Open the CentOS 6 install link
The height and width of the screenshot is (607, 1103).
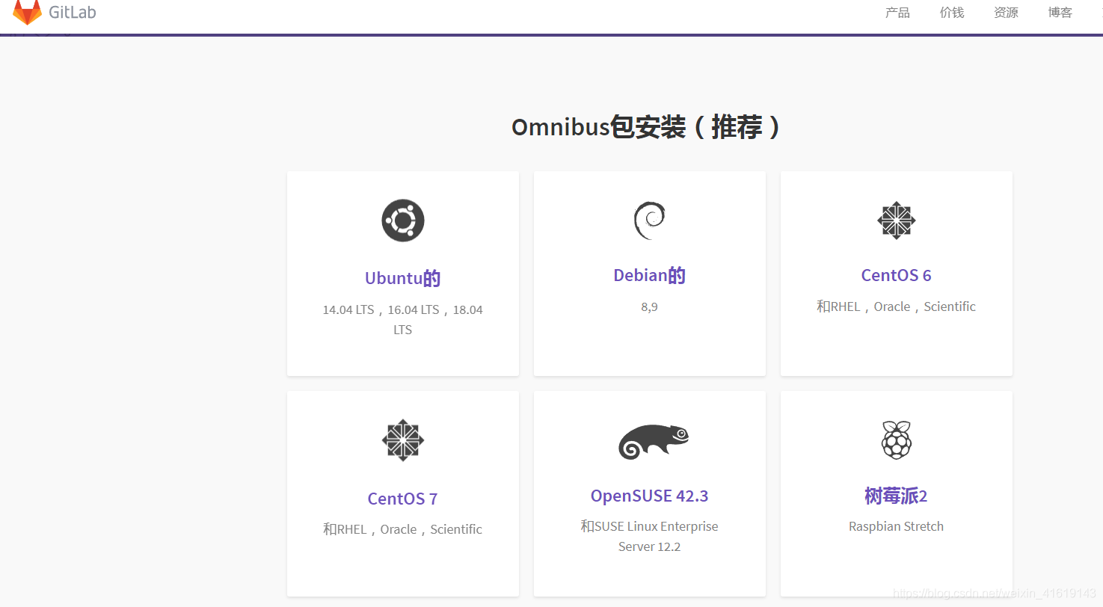pos(897,276)
